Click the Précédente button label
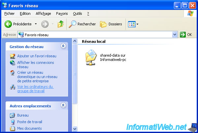Image resolution: width=198 pixels, height=133 pixels. tap(22, 24)
